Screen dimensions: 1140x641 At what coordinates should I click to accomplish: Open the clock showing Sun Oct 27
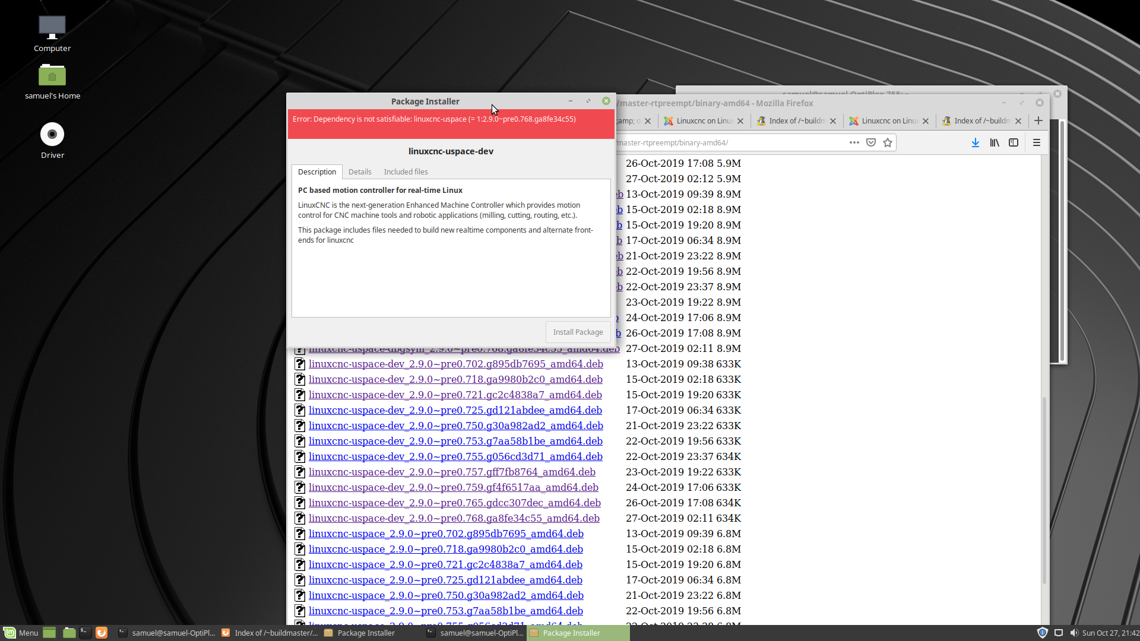click(1110, 633)
